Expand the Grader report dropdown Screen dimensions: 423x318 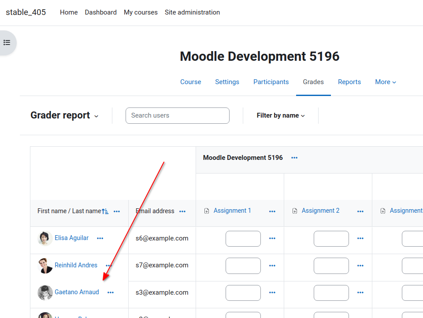(64, 115)
